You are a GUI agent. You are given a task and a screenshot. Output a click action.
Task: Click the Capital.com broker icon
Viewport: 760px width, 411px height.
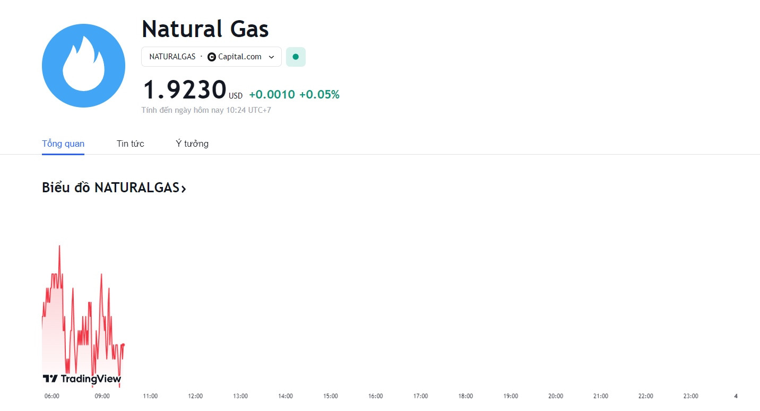tap(212, 57)
